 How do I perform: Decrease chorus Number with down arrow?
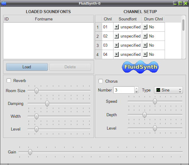pos(136,92)
